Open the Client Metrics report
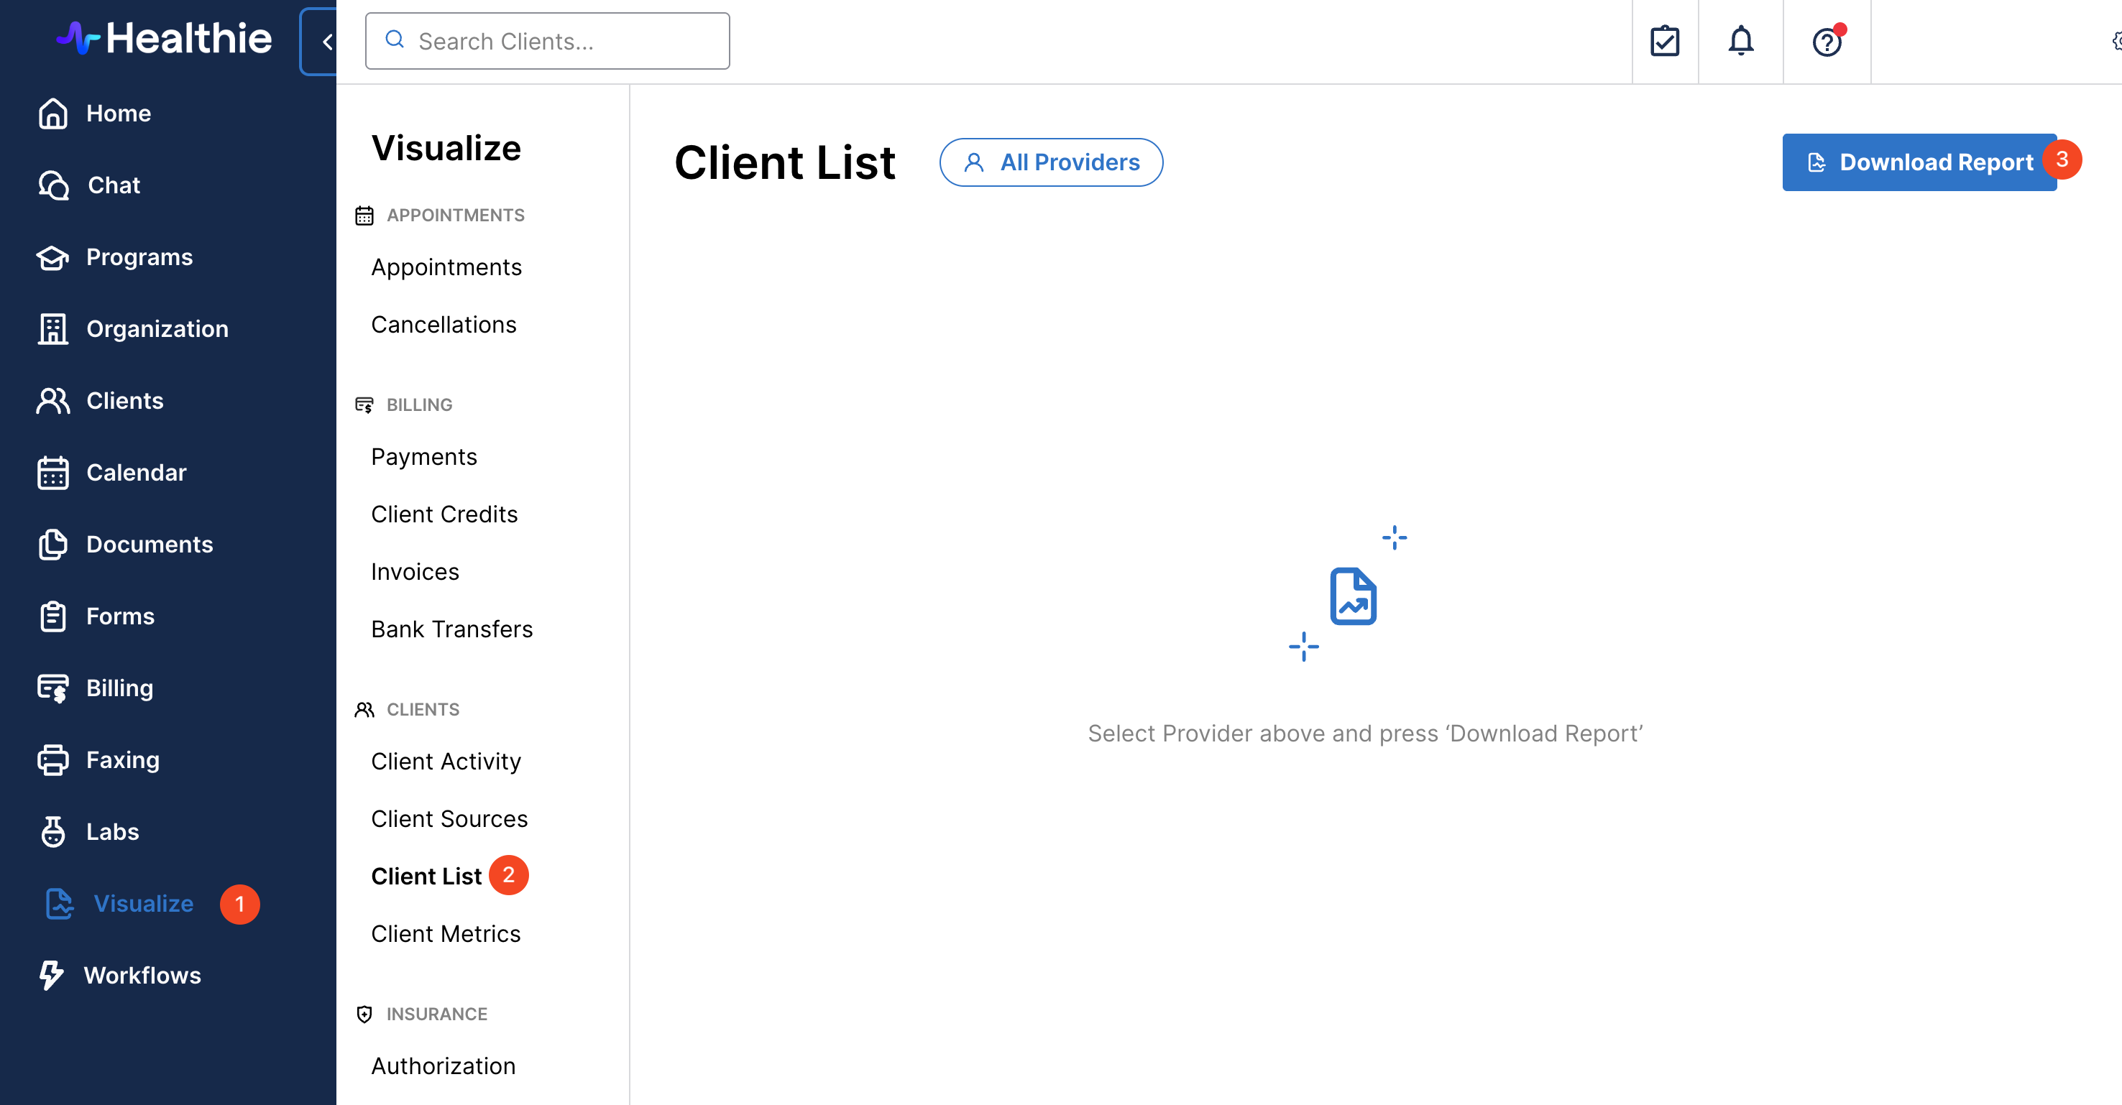Screen dimensions: 2122x1105 click(x=445, y=934)
